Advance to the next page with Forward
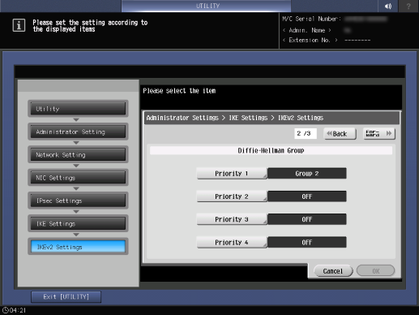 379,134
